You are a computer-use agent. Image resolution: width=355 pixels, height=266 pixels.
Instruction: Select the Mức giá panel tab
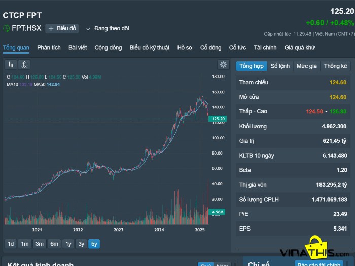click(x=306, y=66)
